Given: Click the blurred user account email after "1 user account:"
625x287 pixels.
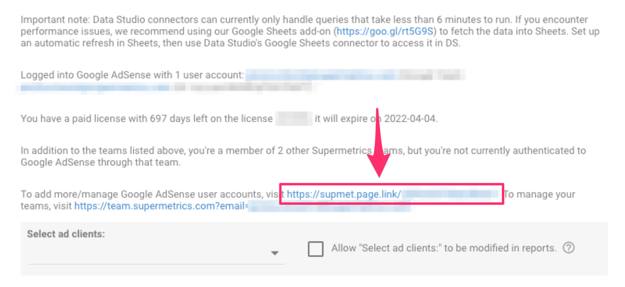Looking at the screenshot, I should (x=355, y=75).
